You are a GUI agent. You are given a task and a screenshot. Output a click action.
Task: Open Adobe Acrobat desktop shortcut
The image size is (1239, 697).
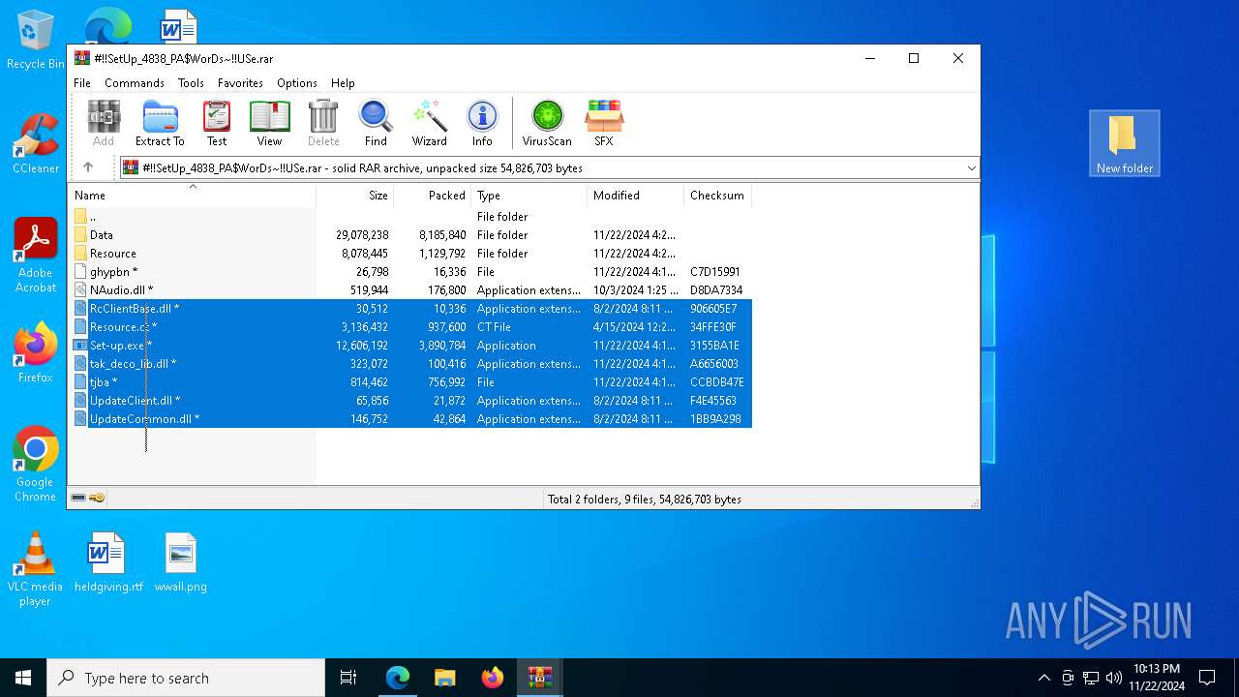tap(36, 256)
